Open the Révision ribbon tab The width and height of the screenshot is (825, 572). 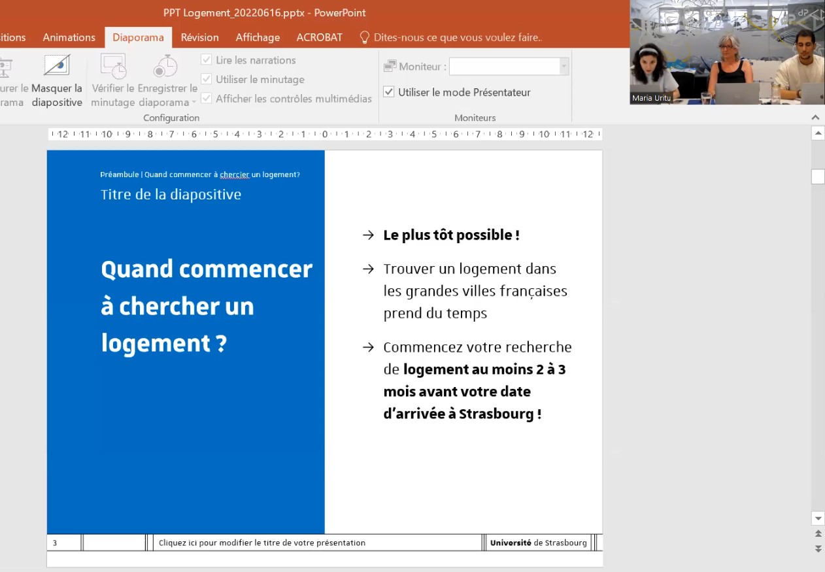[x=199, y=37]
